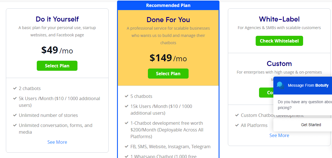Click the checkmark beside Unlimited number of stories
The height and width of the screenshot is (158, 332).
[15, 115]
